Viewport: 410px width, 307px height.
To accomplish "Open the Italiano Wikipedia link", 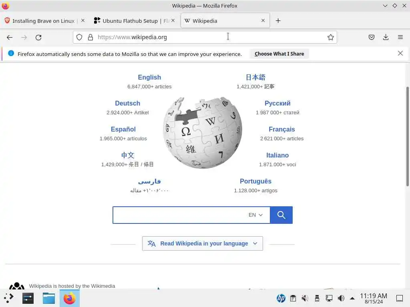I will coord(277,155).
